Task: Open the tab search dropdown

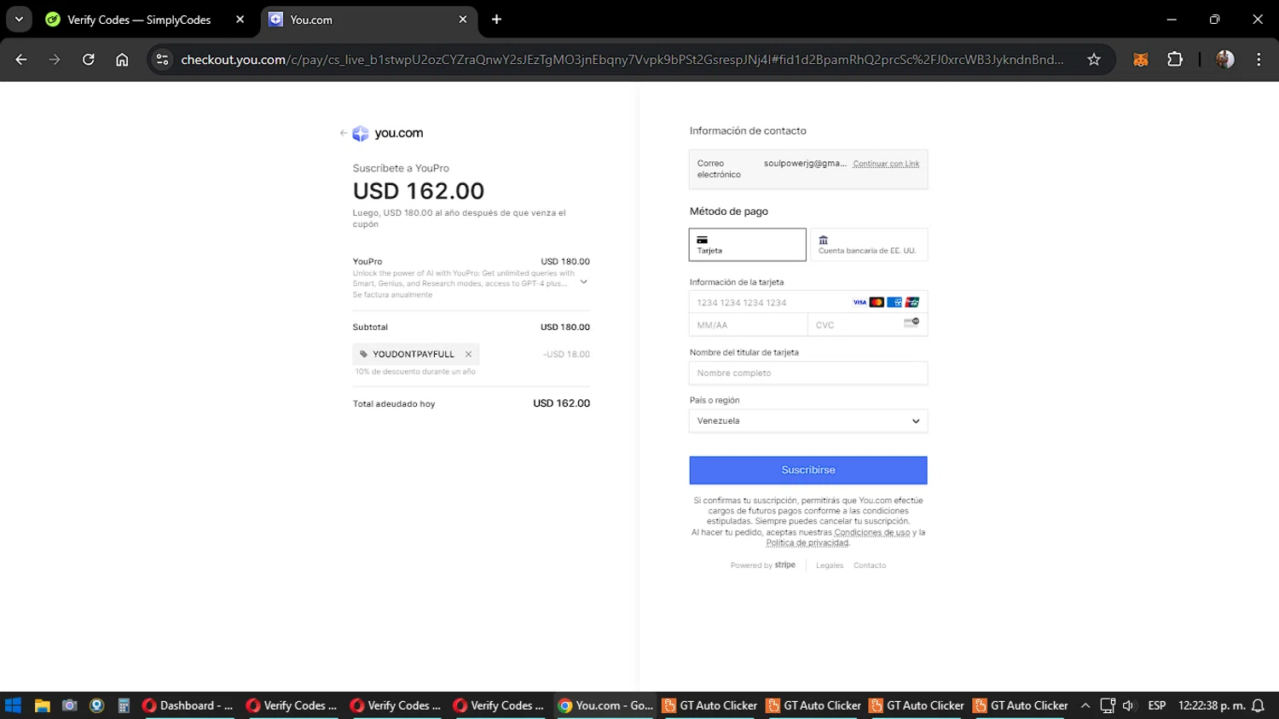Action: [x=19, y=19]
